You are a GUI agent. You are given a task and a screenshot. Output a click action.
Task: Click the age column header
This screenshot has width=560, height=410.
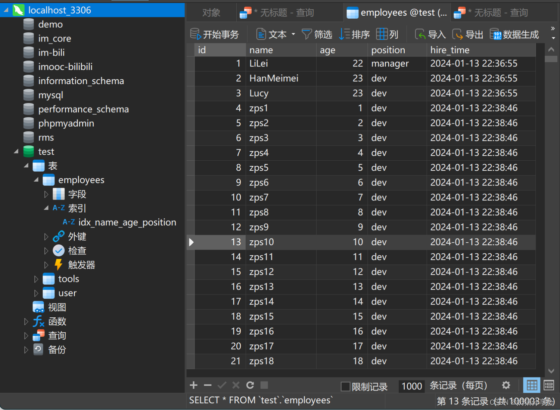[342, 50]
